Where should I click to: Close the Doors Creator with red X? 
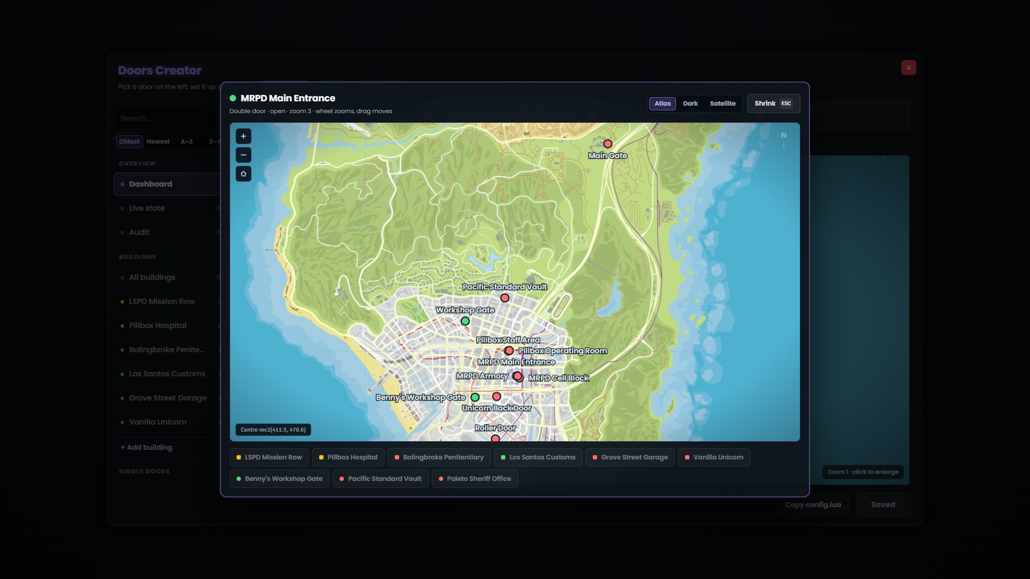point(909,68)
